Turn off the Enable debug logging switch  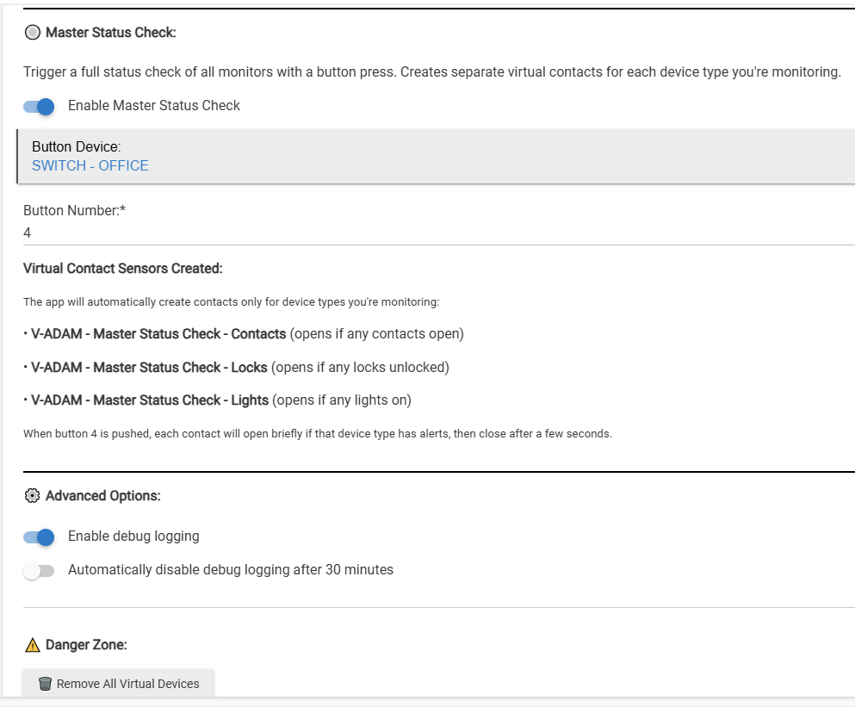pos(40,536)
